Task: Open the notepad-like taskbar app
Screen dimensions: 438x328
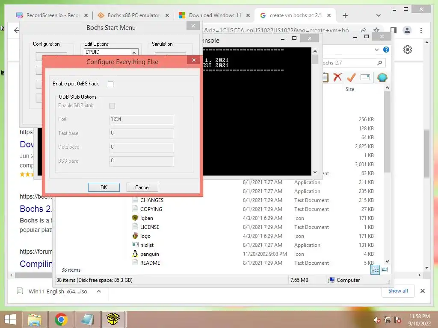Action: 88,319
